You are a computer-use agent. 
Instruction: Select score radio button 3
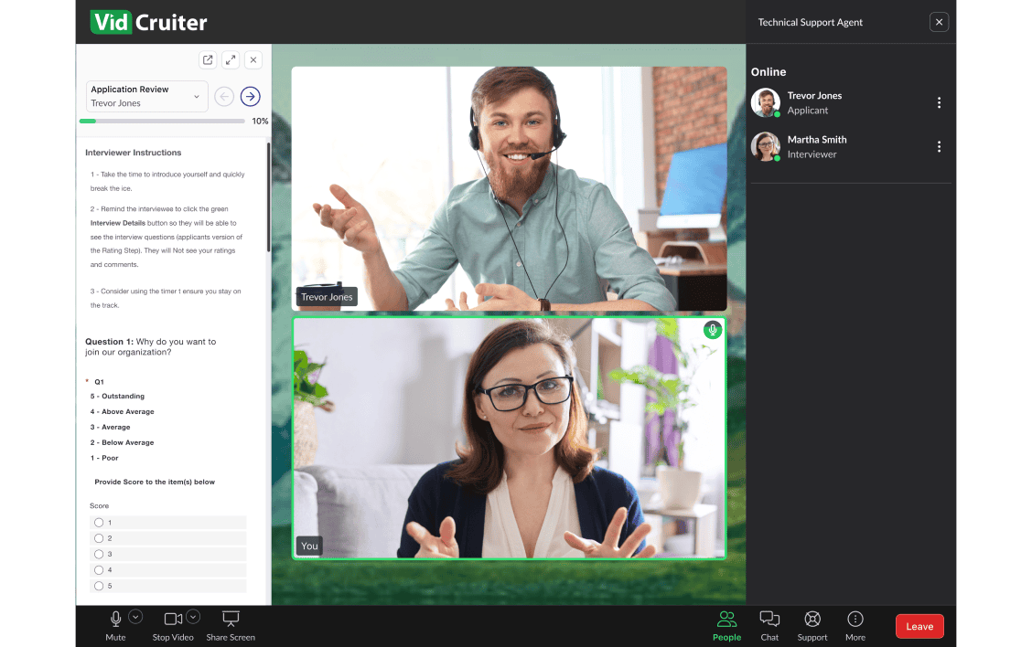pos(99,554)
